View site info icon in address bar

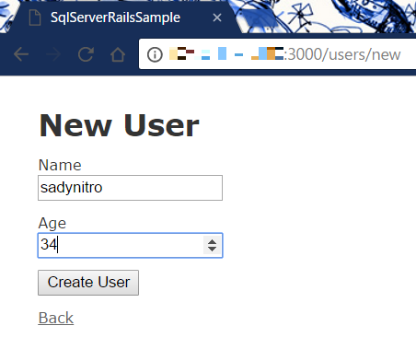155,54
